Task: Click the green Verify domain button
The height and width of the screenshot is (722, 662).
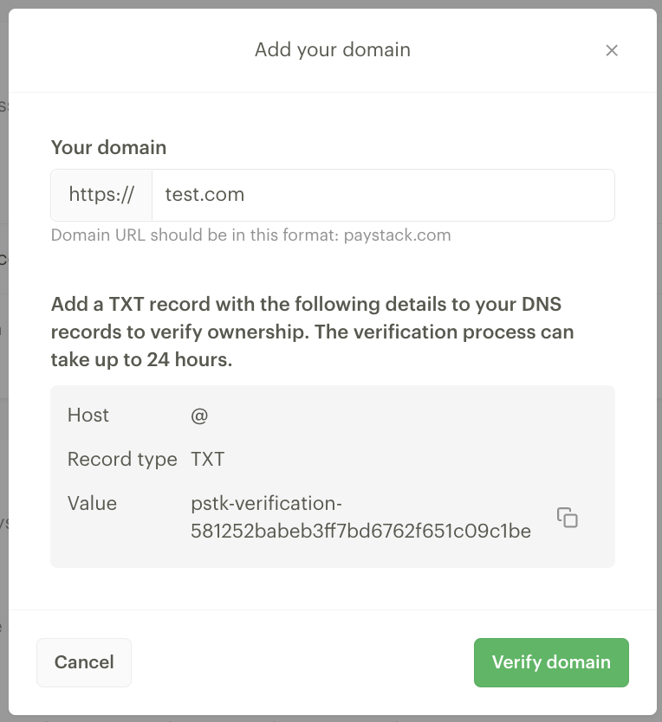Action: tap(551, 662)
